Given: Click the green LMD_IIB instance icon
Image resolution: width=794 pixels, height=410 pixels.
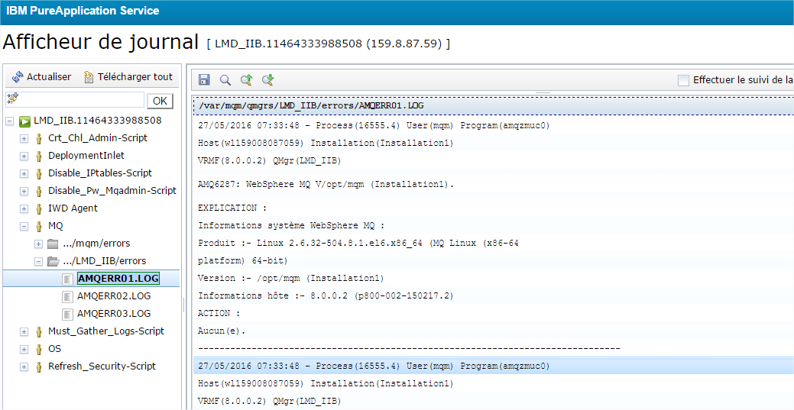Looking at the screenshot, I should coord(24,121).
